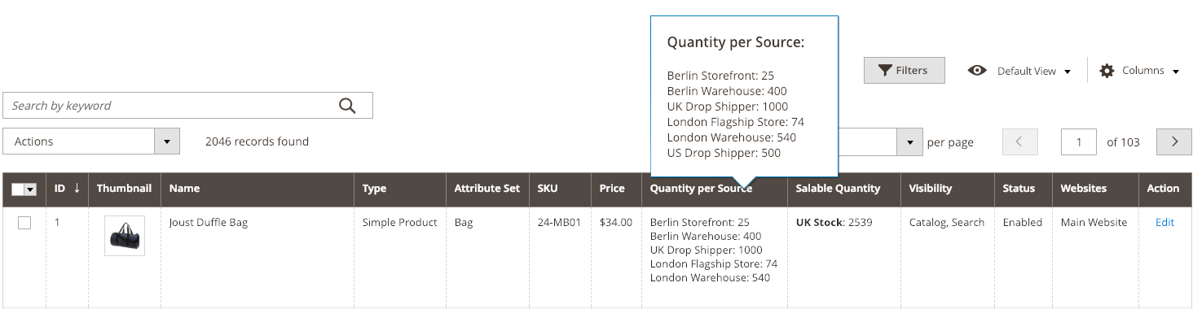The height and width of the screenshot is (309, 1193).
Task: Click the Joust Duffle Bag thumbnail
Action: coord(125,236)
